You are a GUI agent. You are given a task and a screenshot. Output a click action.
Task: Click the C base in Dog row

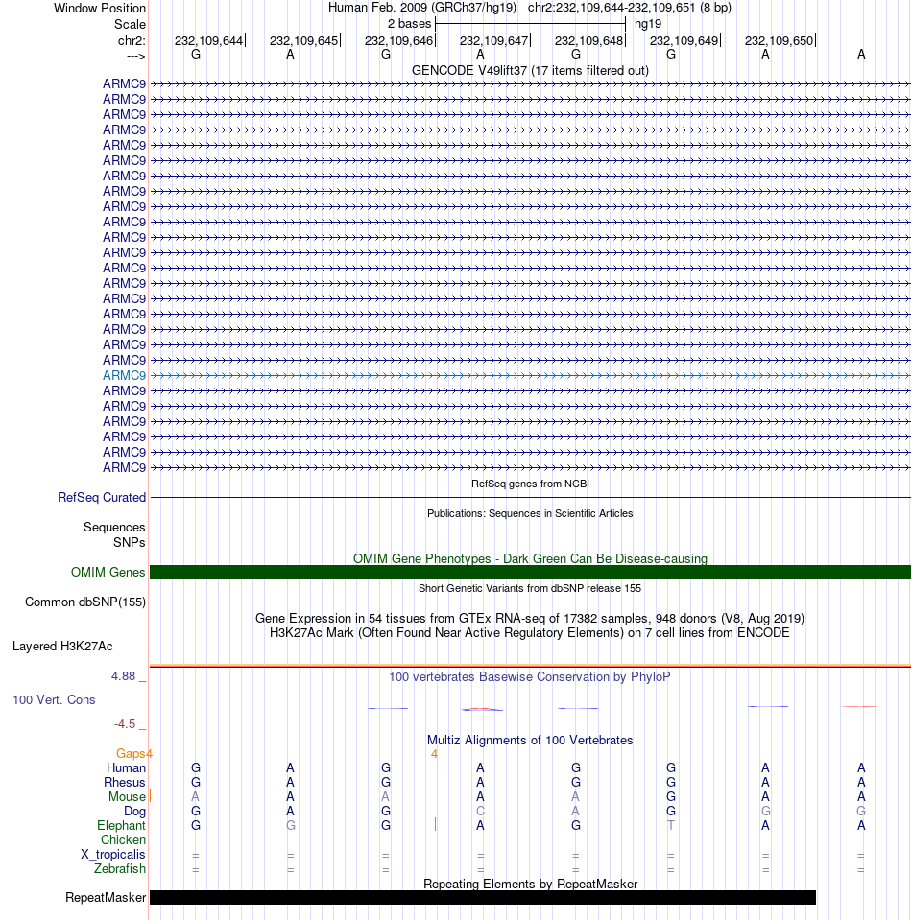tap(480, 811)
